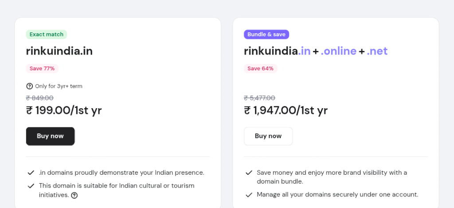Screen dimensions: 454x208
Task: Click the "Exact match" green badge
Action: [47, 34]
